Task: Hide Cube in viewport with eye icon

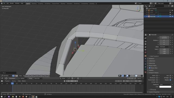Action: [172, 10]
